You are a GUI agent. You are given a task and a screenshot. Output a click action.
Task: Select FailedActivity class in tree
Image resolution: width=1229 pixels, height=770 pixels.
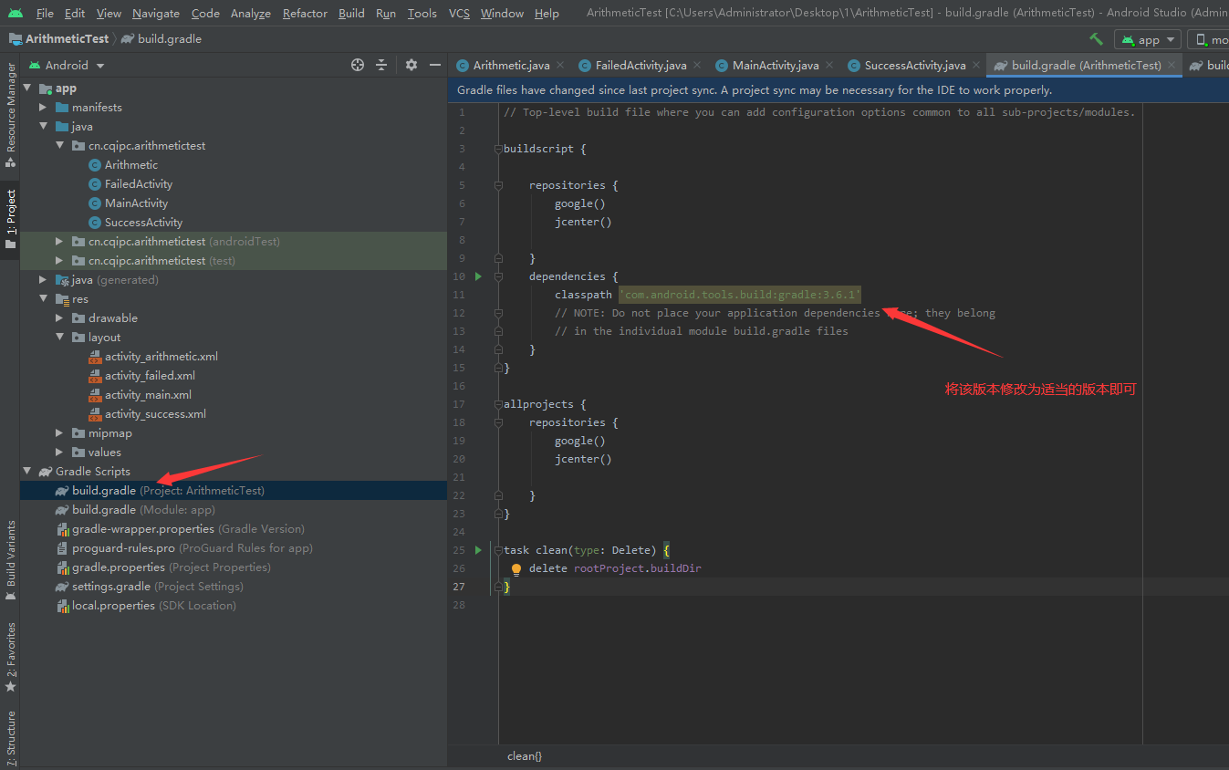(139, 183)
